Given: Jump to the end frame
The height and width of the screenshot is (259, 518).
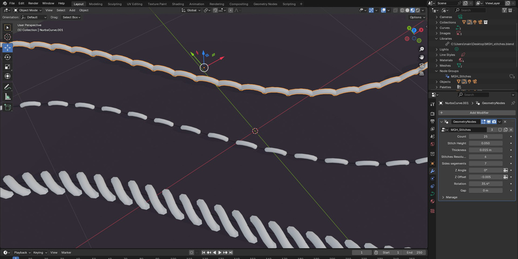Looking at the screenshot, I should tap(230, 252).
